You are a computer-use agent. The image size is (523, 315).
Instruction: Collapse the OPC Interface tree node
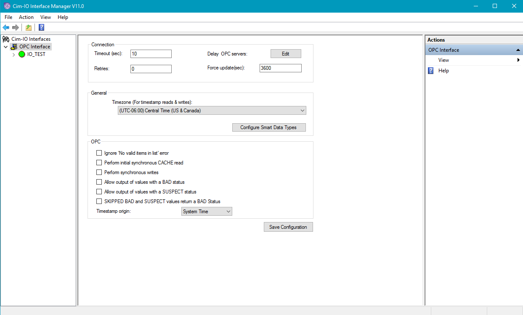(5, 47)
